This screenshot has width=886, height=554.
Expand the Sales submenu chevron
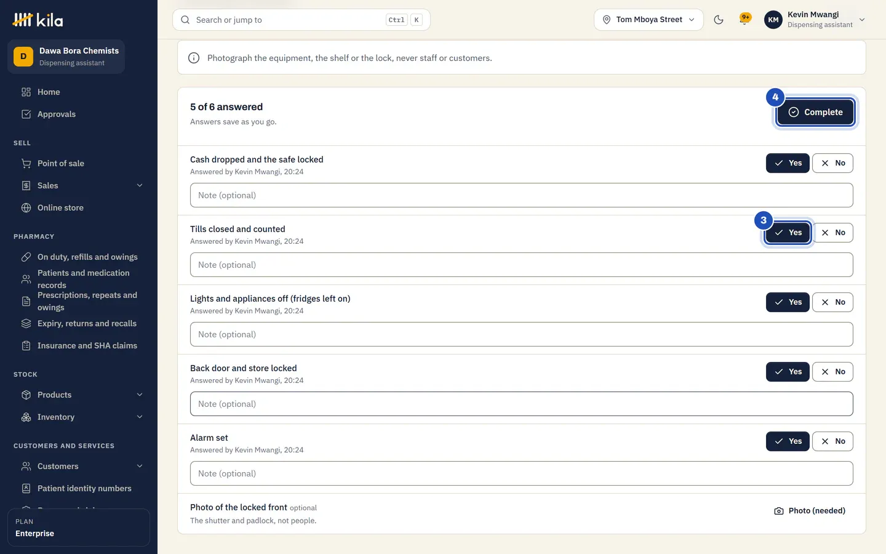click(140, 185)
